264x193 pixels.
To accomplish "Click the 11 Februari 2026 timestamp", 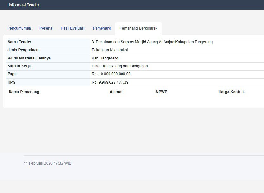I will point(48,163).
